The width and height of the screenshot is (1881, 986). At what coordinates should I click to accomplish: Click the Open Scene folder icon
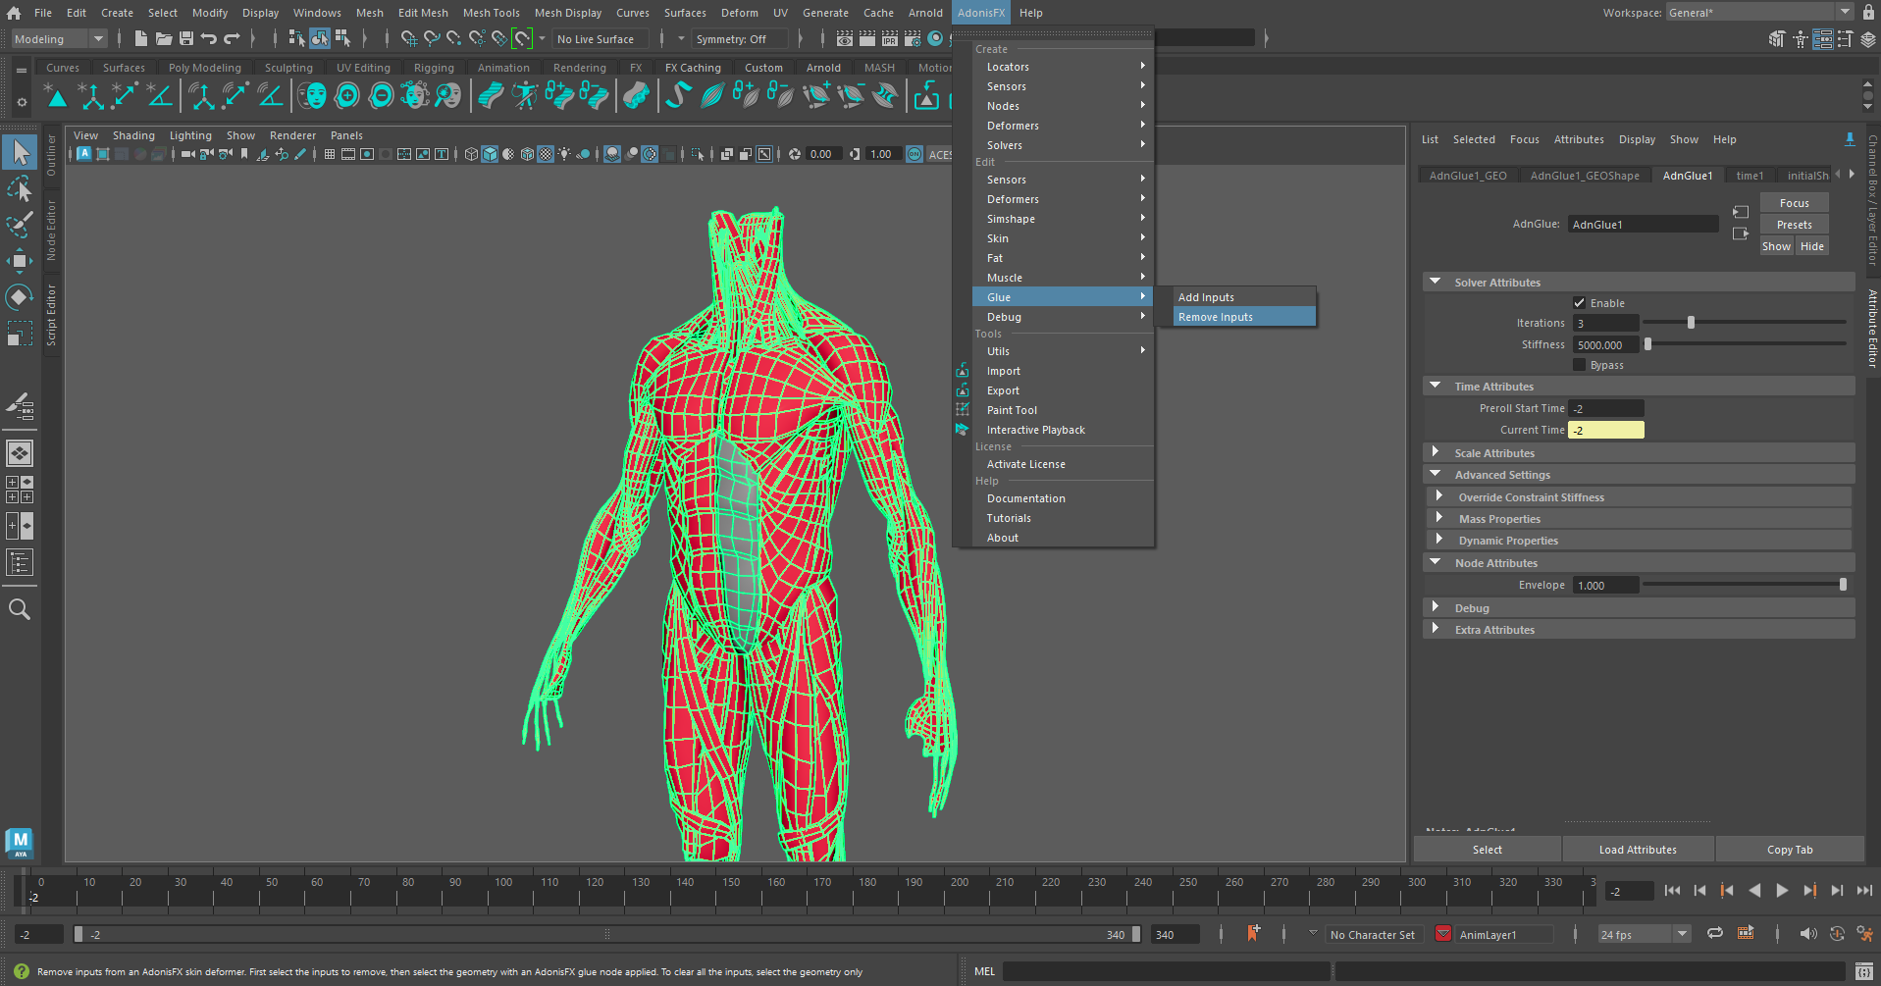point(163,38)
